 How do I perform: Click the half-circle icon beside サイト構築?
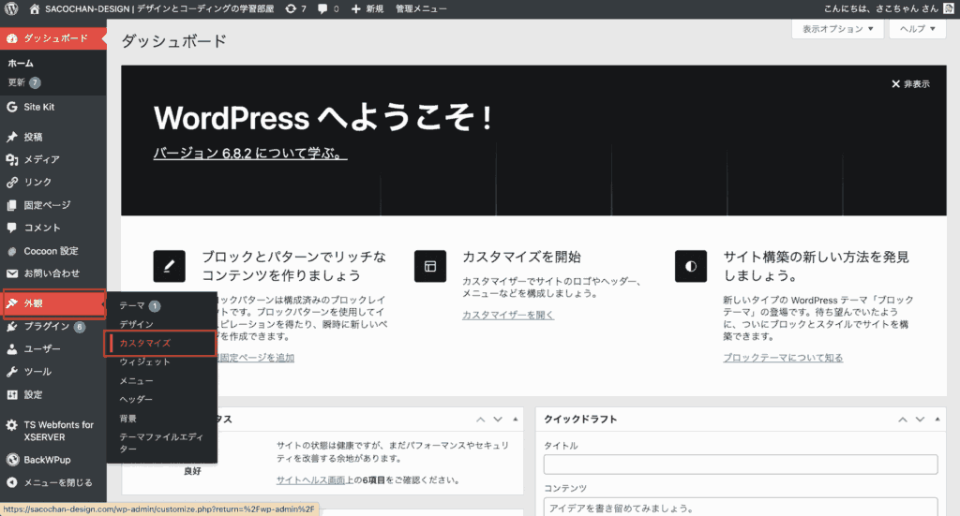[x=691, y=266]
